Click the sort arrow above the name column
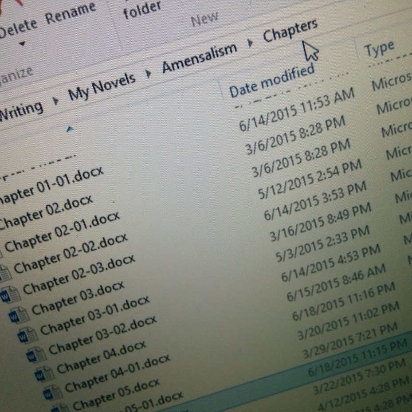 70,129
